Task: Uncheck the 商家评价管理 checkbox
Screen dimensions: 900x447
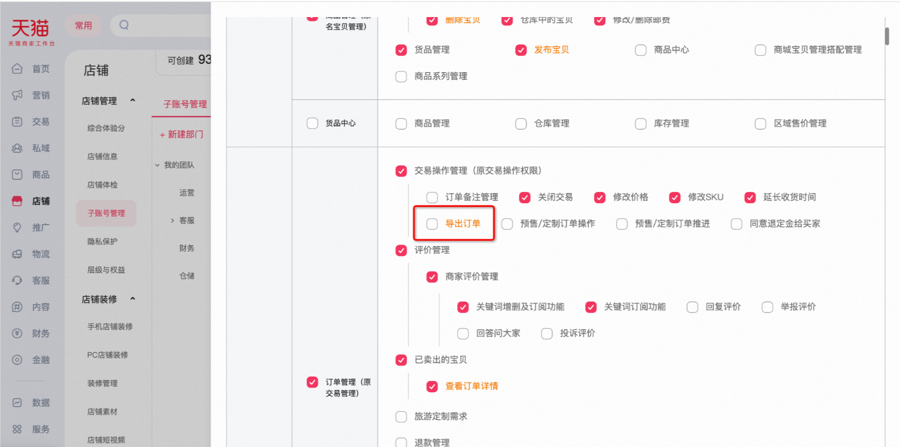Action: coord(432,277)
